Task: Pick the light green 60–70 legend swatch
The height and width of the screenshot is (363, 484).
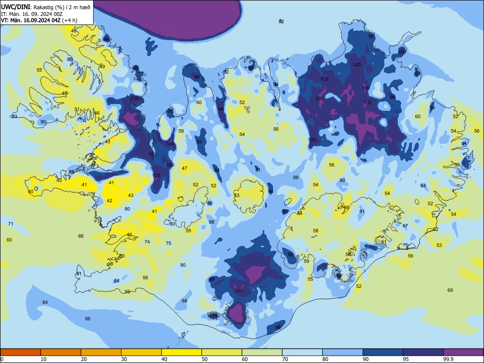Action: (262, 352)
